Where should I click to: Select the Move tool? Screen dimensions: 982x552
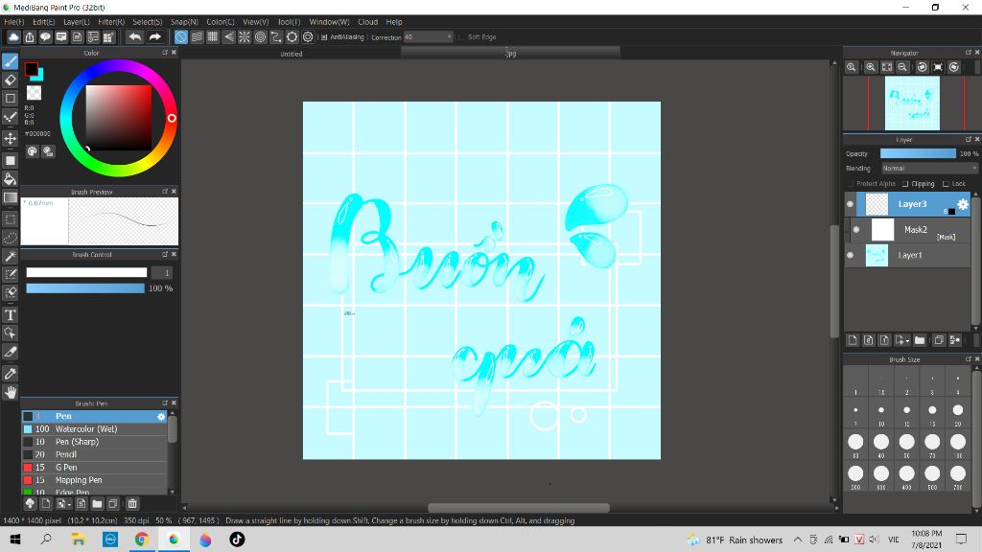click(x=10, y=138)
